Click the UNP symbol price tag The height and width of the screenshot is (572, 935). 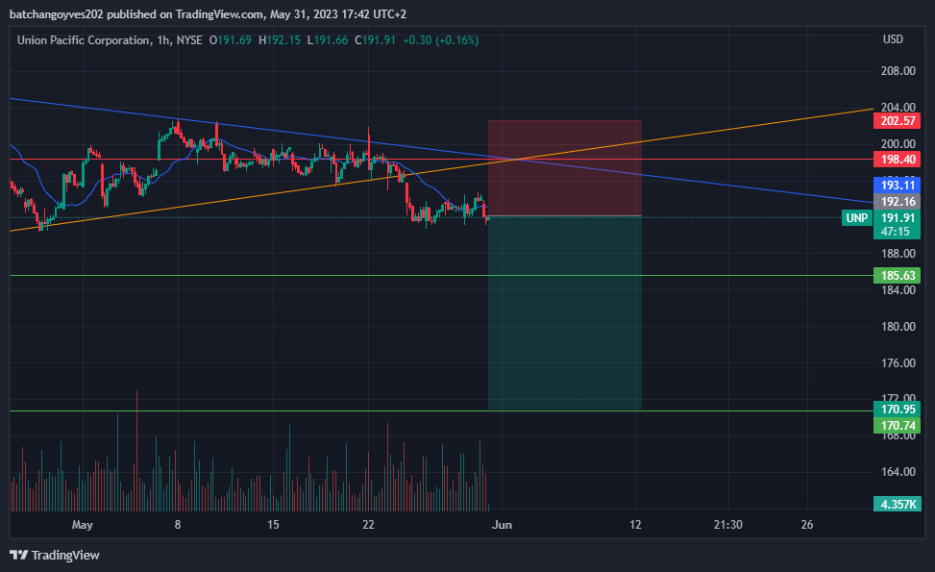(857, 217)
